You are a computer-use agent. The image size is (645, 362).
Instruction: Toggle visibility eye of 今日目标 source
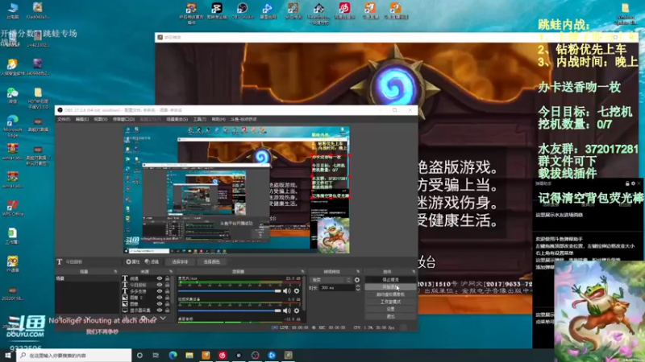pyautogui.click(x=159, y=285)
